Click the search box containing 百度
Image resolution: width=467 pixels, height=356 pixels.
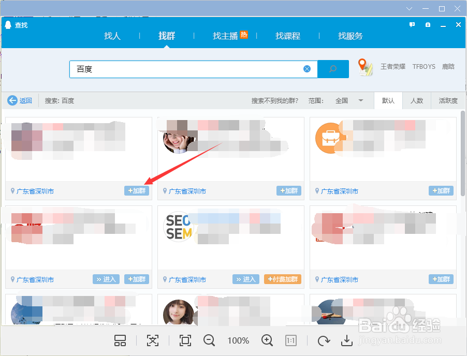194,69
